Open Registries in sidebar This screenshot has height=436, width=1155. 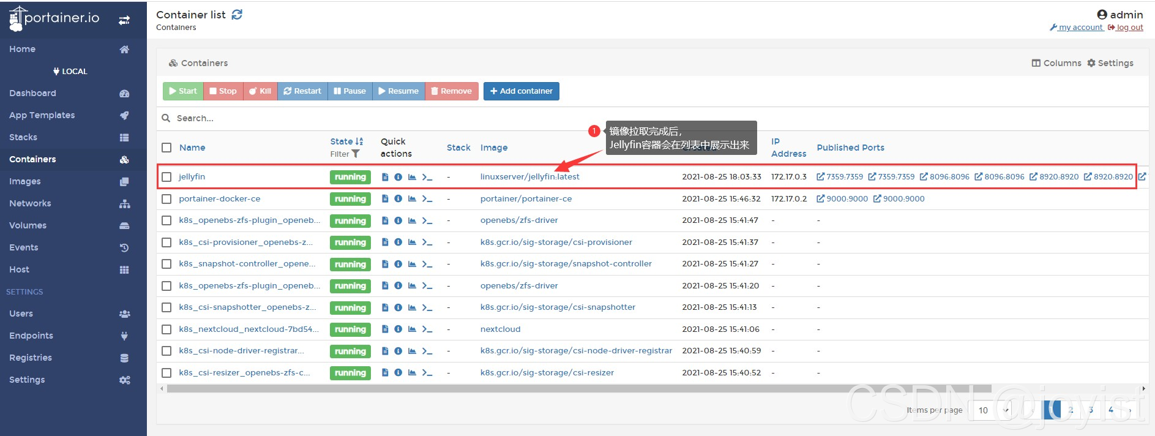pyautogui.click(x=73, y=358)
